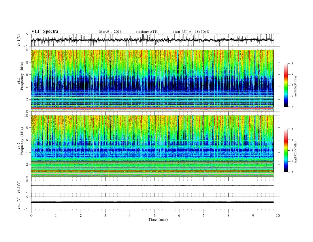313x242 pixels.
Task: Click time-axis tick label "0"
Action: click(x=31, y=216)
